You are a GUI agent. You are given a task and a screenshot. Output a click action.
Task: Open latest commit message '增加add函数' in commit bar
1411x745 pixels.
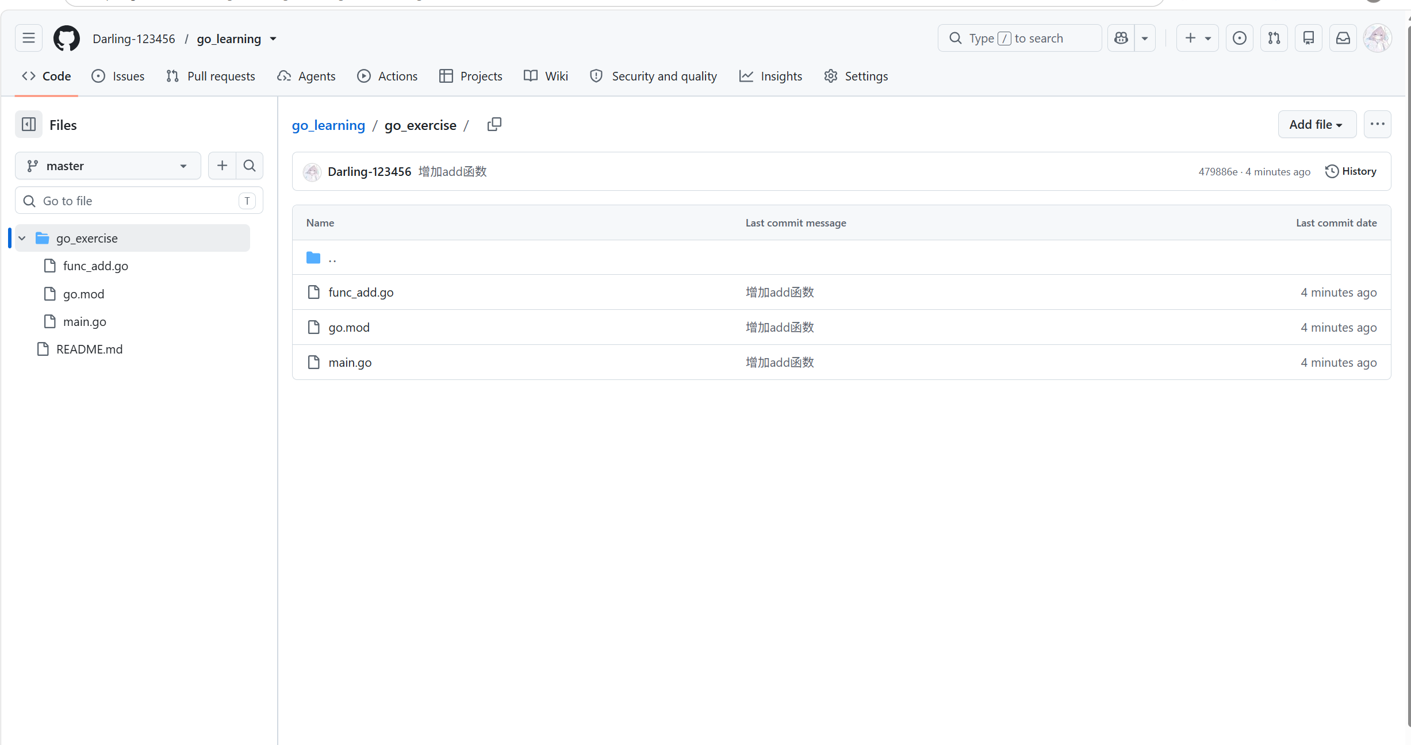(453, 171)
